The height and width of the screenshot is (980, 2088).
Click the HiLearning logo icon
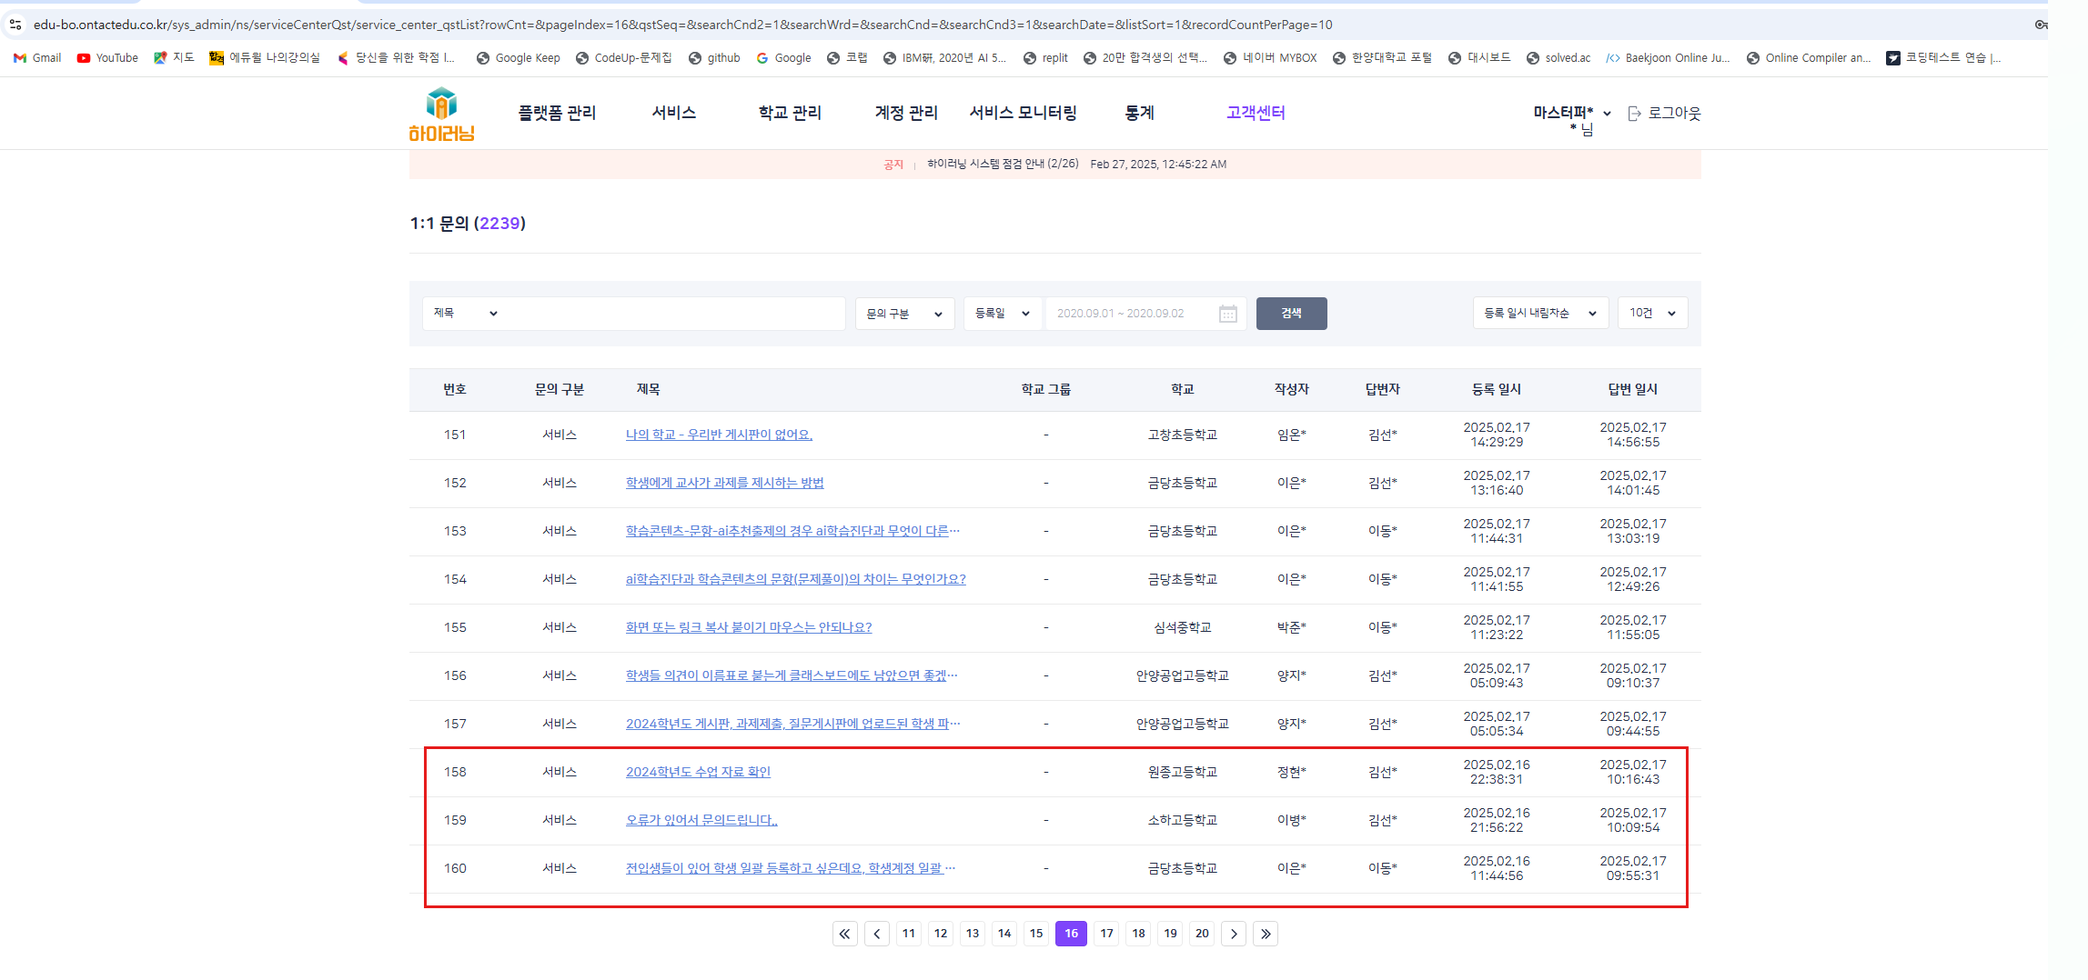click(x=441, y=115)
